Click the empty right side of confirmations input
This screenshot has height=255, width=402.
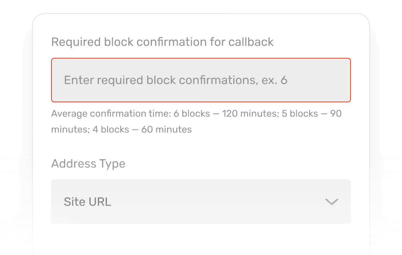319,80
